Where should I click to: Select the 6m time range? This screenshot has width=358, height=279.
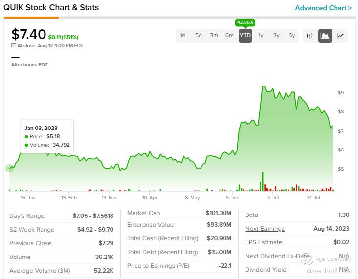229,35
